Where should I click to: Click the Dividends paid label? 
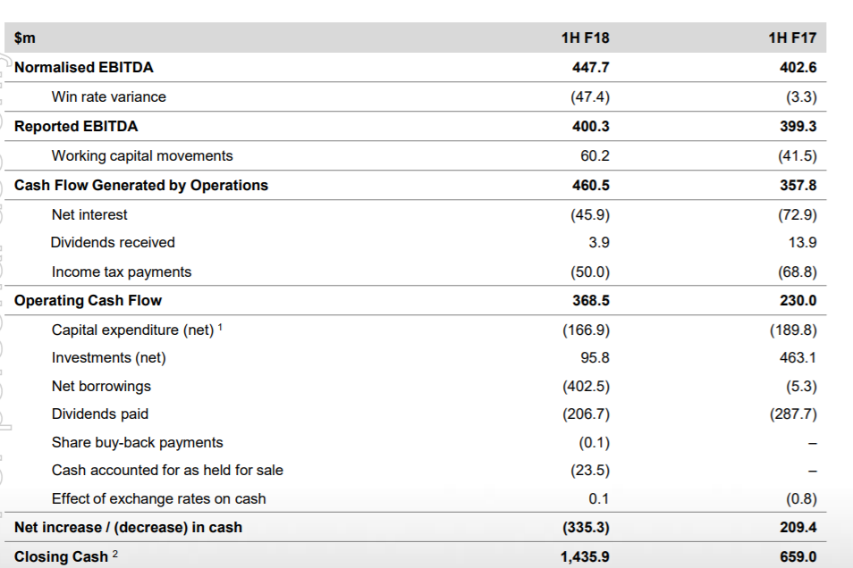pos(100,414)
